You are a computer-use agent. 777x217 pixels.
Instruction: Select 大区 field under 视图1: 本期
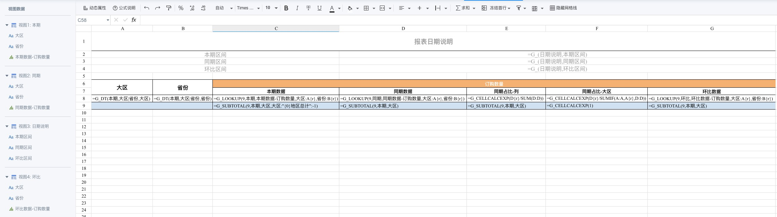point(19,35)
